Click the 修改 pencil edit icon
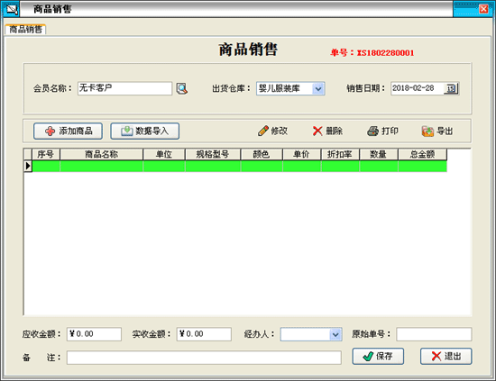Image resolution: width=496 pixels, height=381 pixels. coord(263,131)
